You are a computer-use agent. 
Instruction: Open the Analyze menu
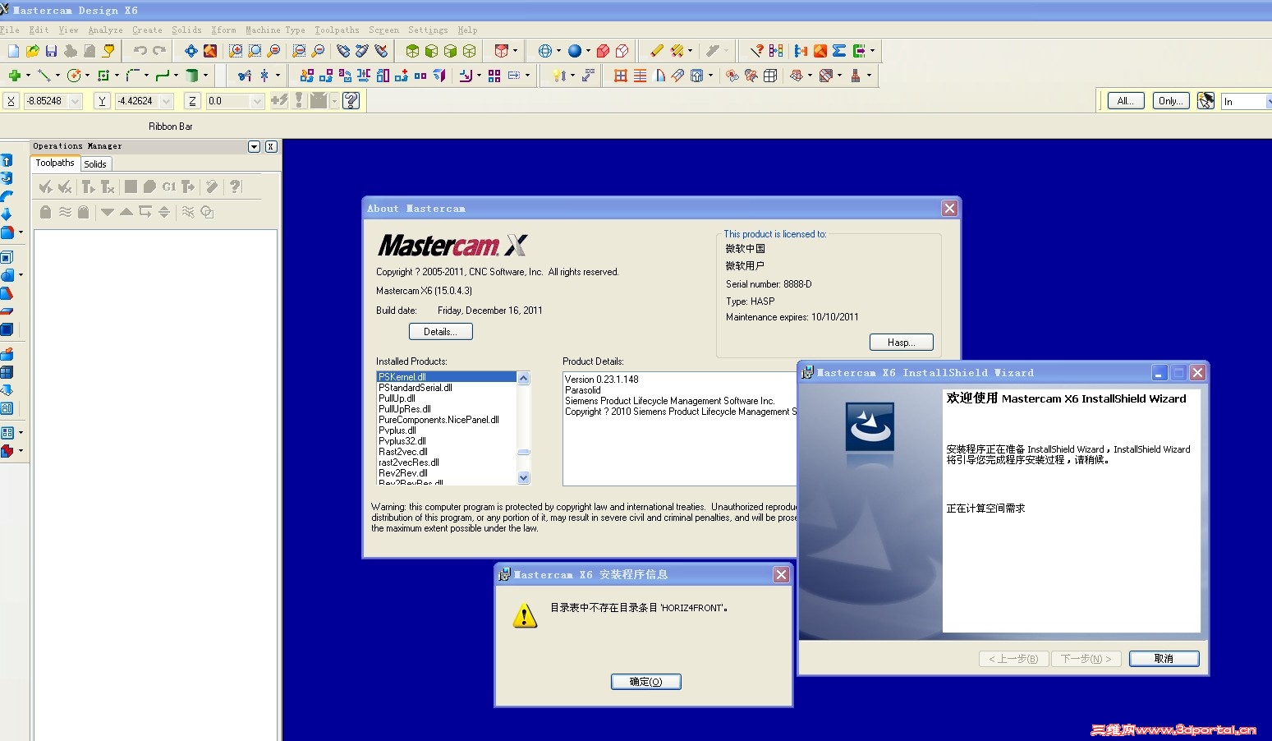click(x=105, y=30)
